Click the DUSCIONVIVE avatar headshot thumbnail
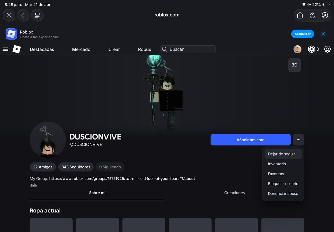Viewport: 334px width, 232px height. point(48,140)
